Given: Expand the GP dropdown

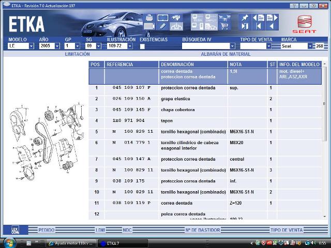Looking at the screenshot, I should [78, 46].
